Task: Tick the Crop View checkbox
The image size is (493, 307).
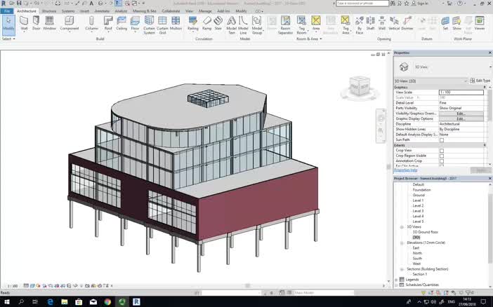Action: click(442, 150)
